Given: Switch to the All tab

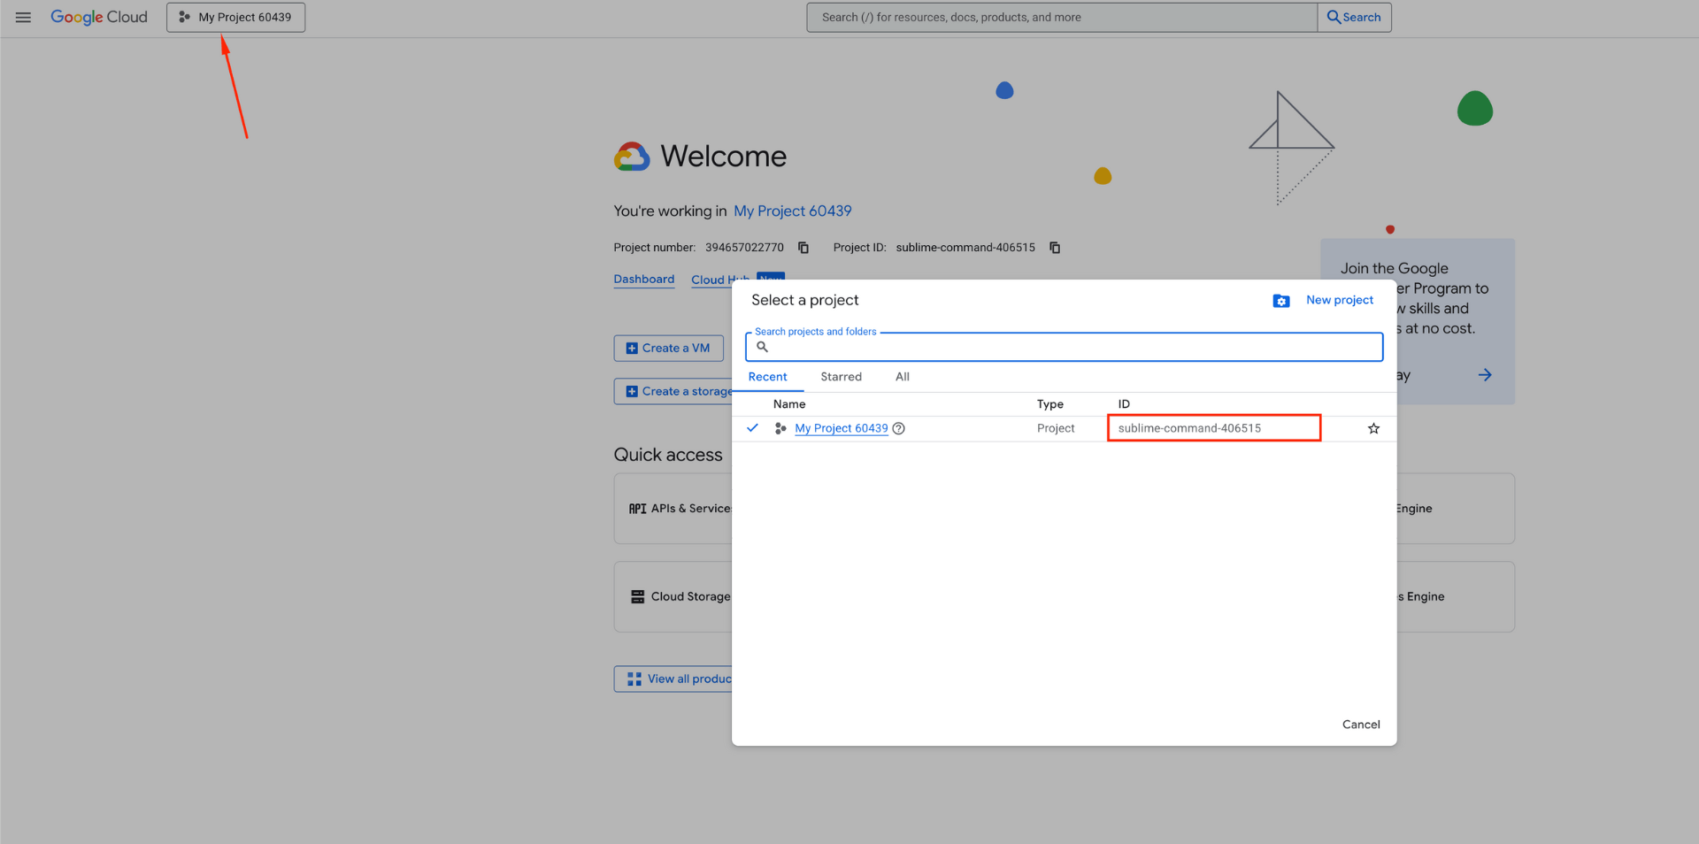Looking at the screenshot, I should (902, 377).
